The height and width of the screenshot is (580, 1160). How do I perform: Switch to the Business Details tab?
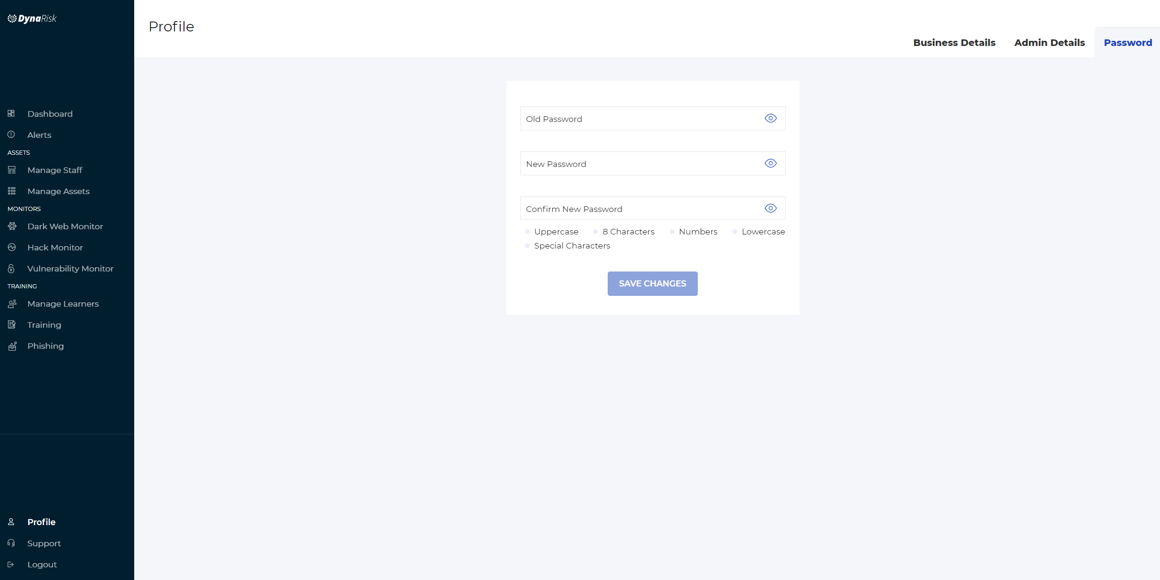point(954,43)
